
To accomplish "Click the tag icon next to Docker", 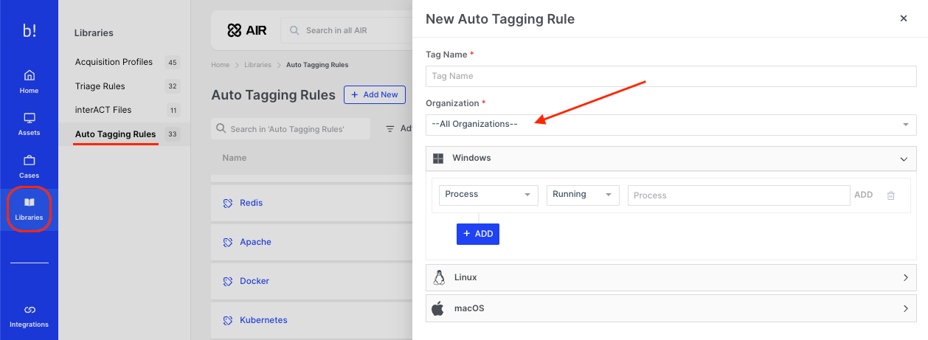I will [228, 281].
